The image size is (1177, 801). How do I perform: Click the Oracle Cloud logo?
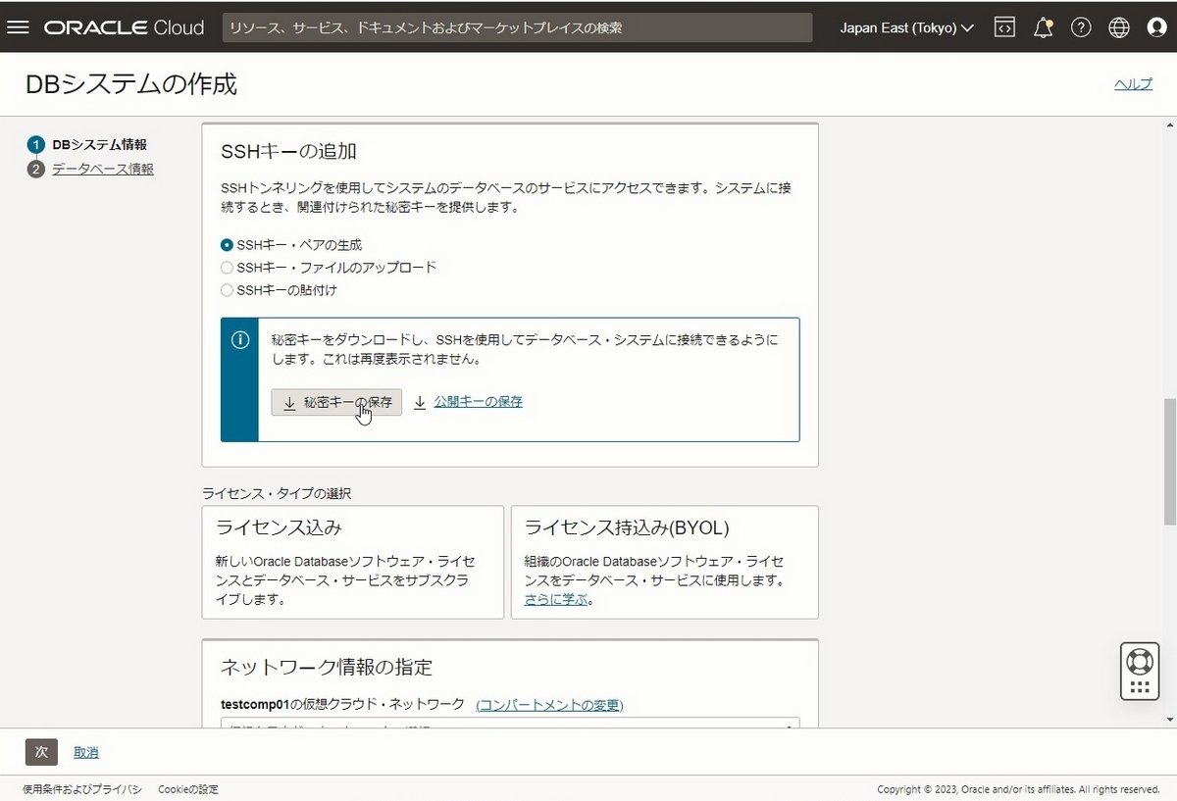(124, 26)
